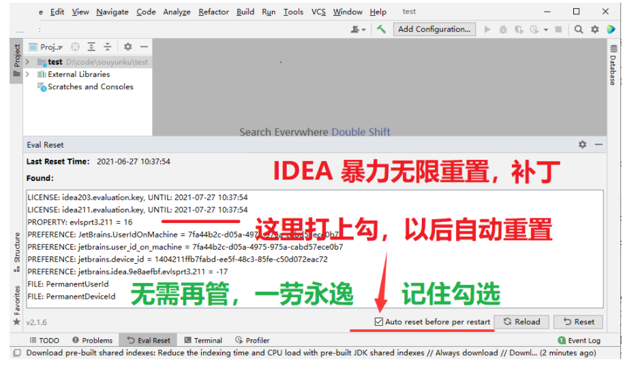Open the Build menu

245,12
